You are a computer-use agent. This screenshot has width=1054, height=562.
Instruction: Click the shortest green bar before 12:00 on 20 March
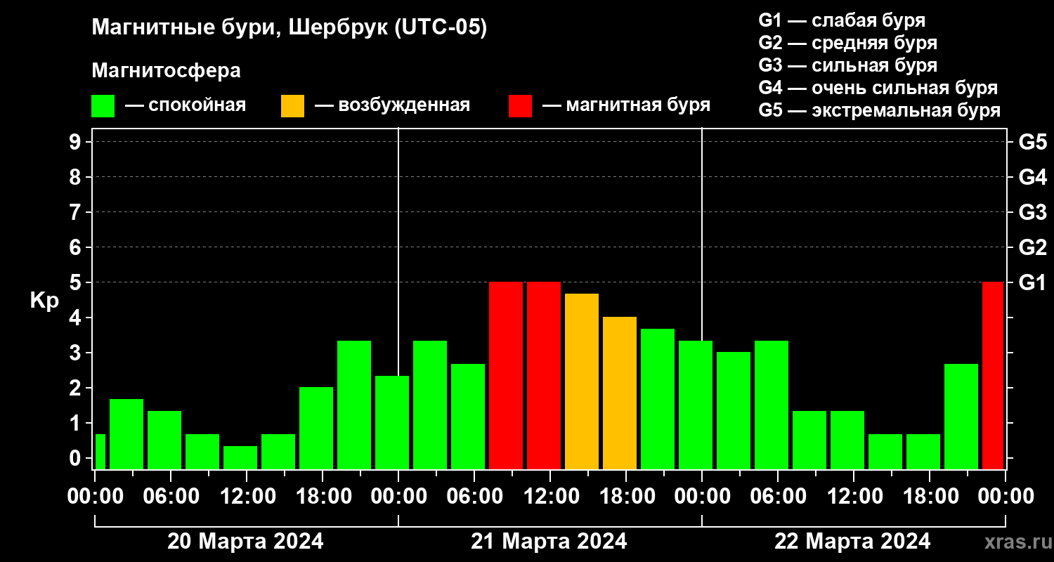click(x=240, y=457)
